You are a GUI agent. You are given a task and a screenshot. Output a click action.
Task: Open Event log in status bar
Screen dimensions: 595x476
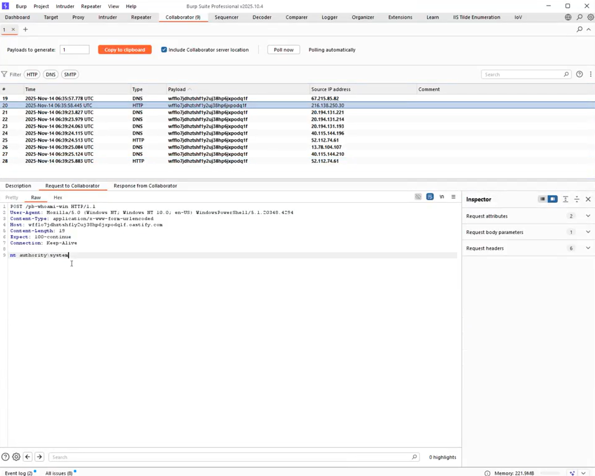19,473
